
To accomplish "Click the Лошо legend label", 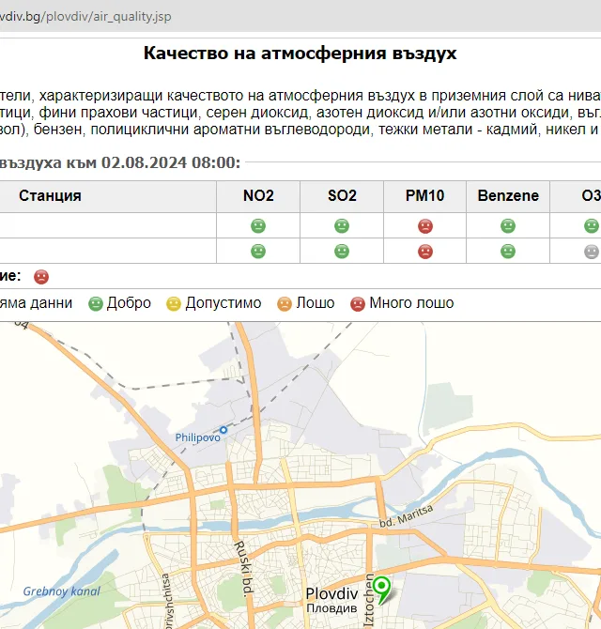I will point(316,303).
